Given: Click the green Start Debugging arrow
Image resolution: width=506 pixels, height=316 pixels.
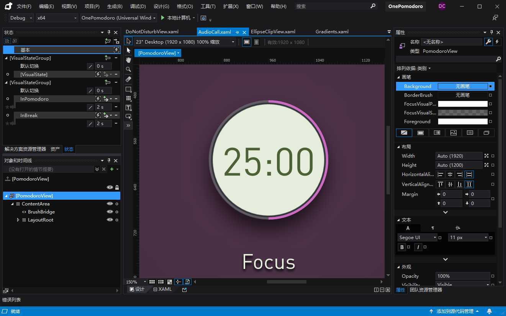Looking at the screenshot, I should (x=163, y=18).
